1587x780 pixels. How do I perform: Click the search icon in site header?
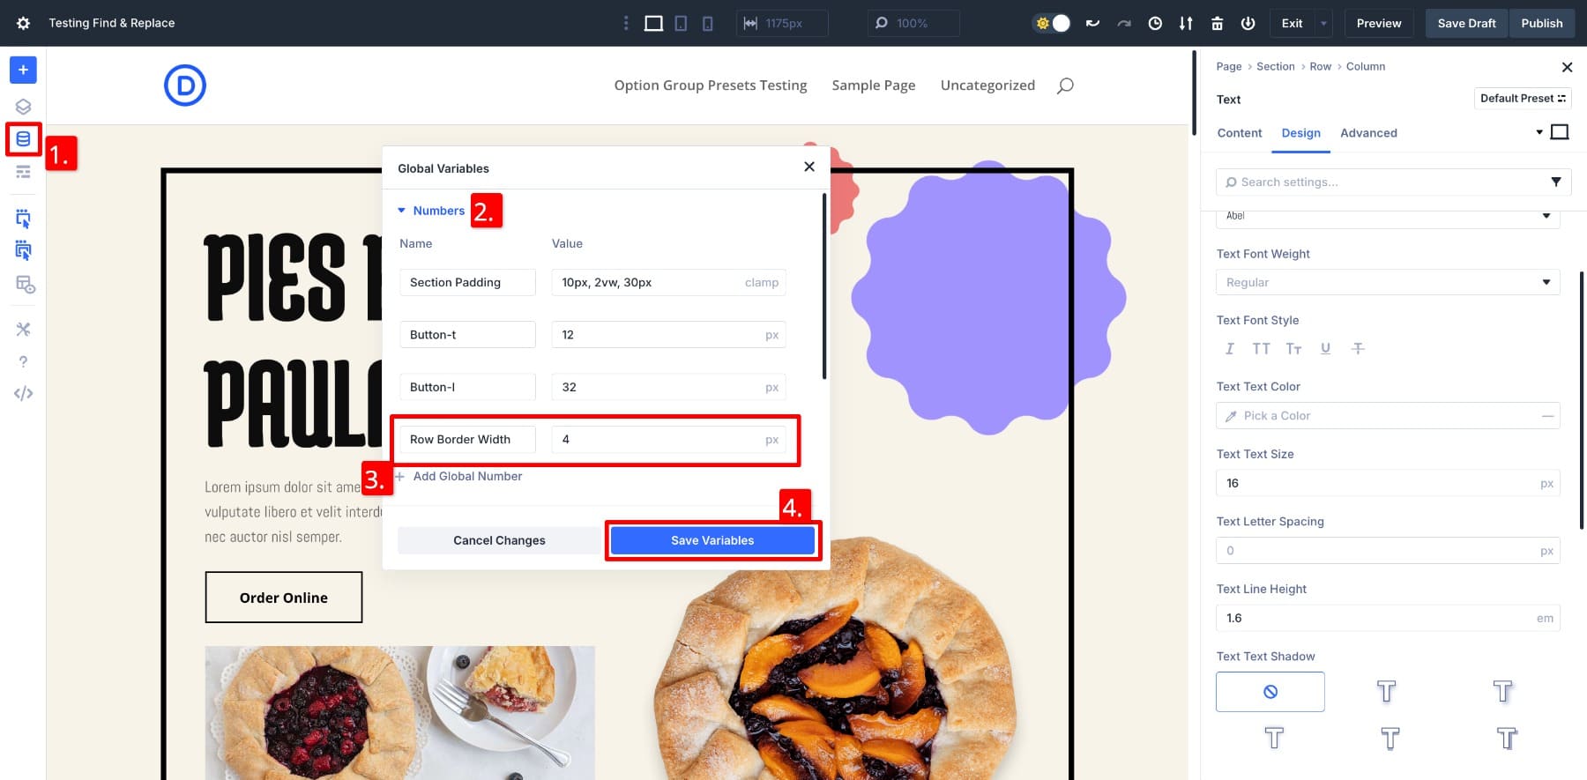[x=1065, y=85]
